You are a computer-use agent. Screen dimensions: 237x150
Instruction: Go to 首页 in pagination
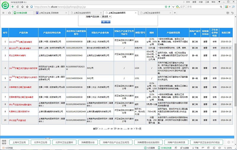tap(95, 129)
